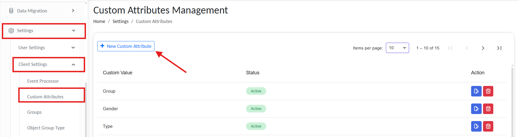Click the New Custom Attribute button
Viewport: 519px width, 137px height.
[x=126, y=46]
